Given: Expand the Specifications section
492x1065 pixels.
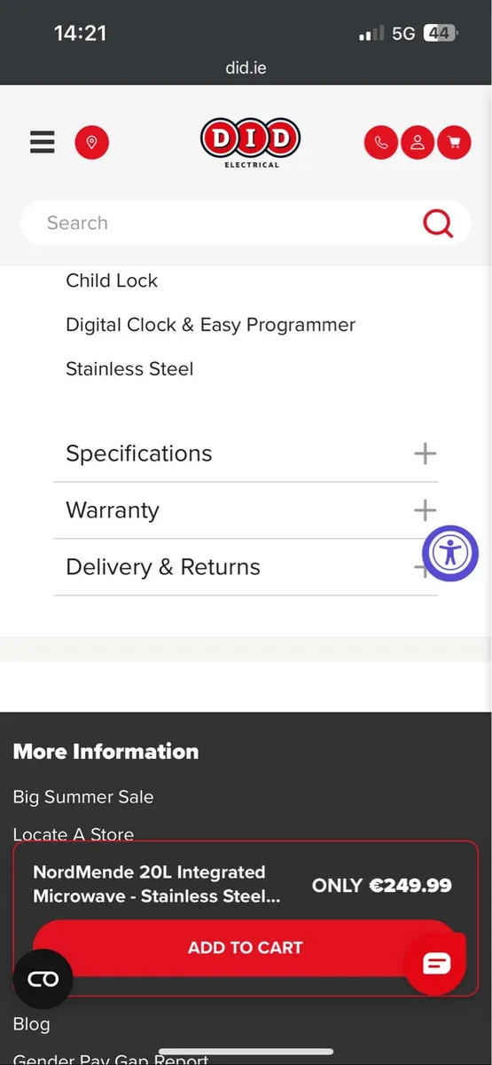Looking at the screenshot, I should coord(246,454).
